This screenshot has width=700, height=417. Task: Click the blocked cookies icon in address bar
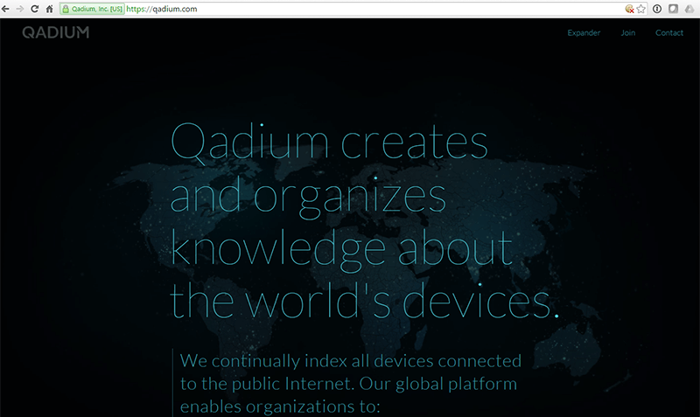(629, 9)
